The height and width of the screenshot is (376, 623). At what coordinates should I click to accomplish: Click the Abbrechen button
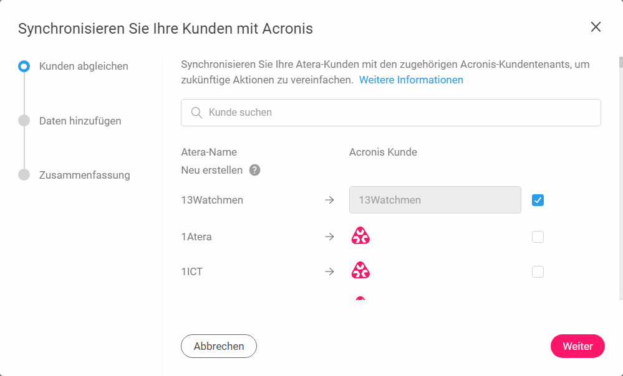[x=219, y=346]
